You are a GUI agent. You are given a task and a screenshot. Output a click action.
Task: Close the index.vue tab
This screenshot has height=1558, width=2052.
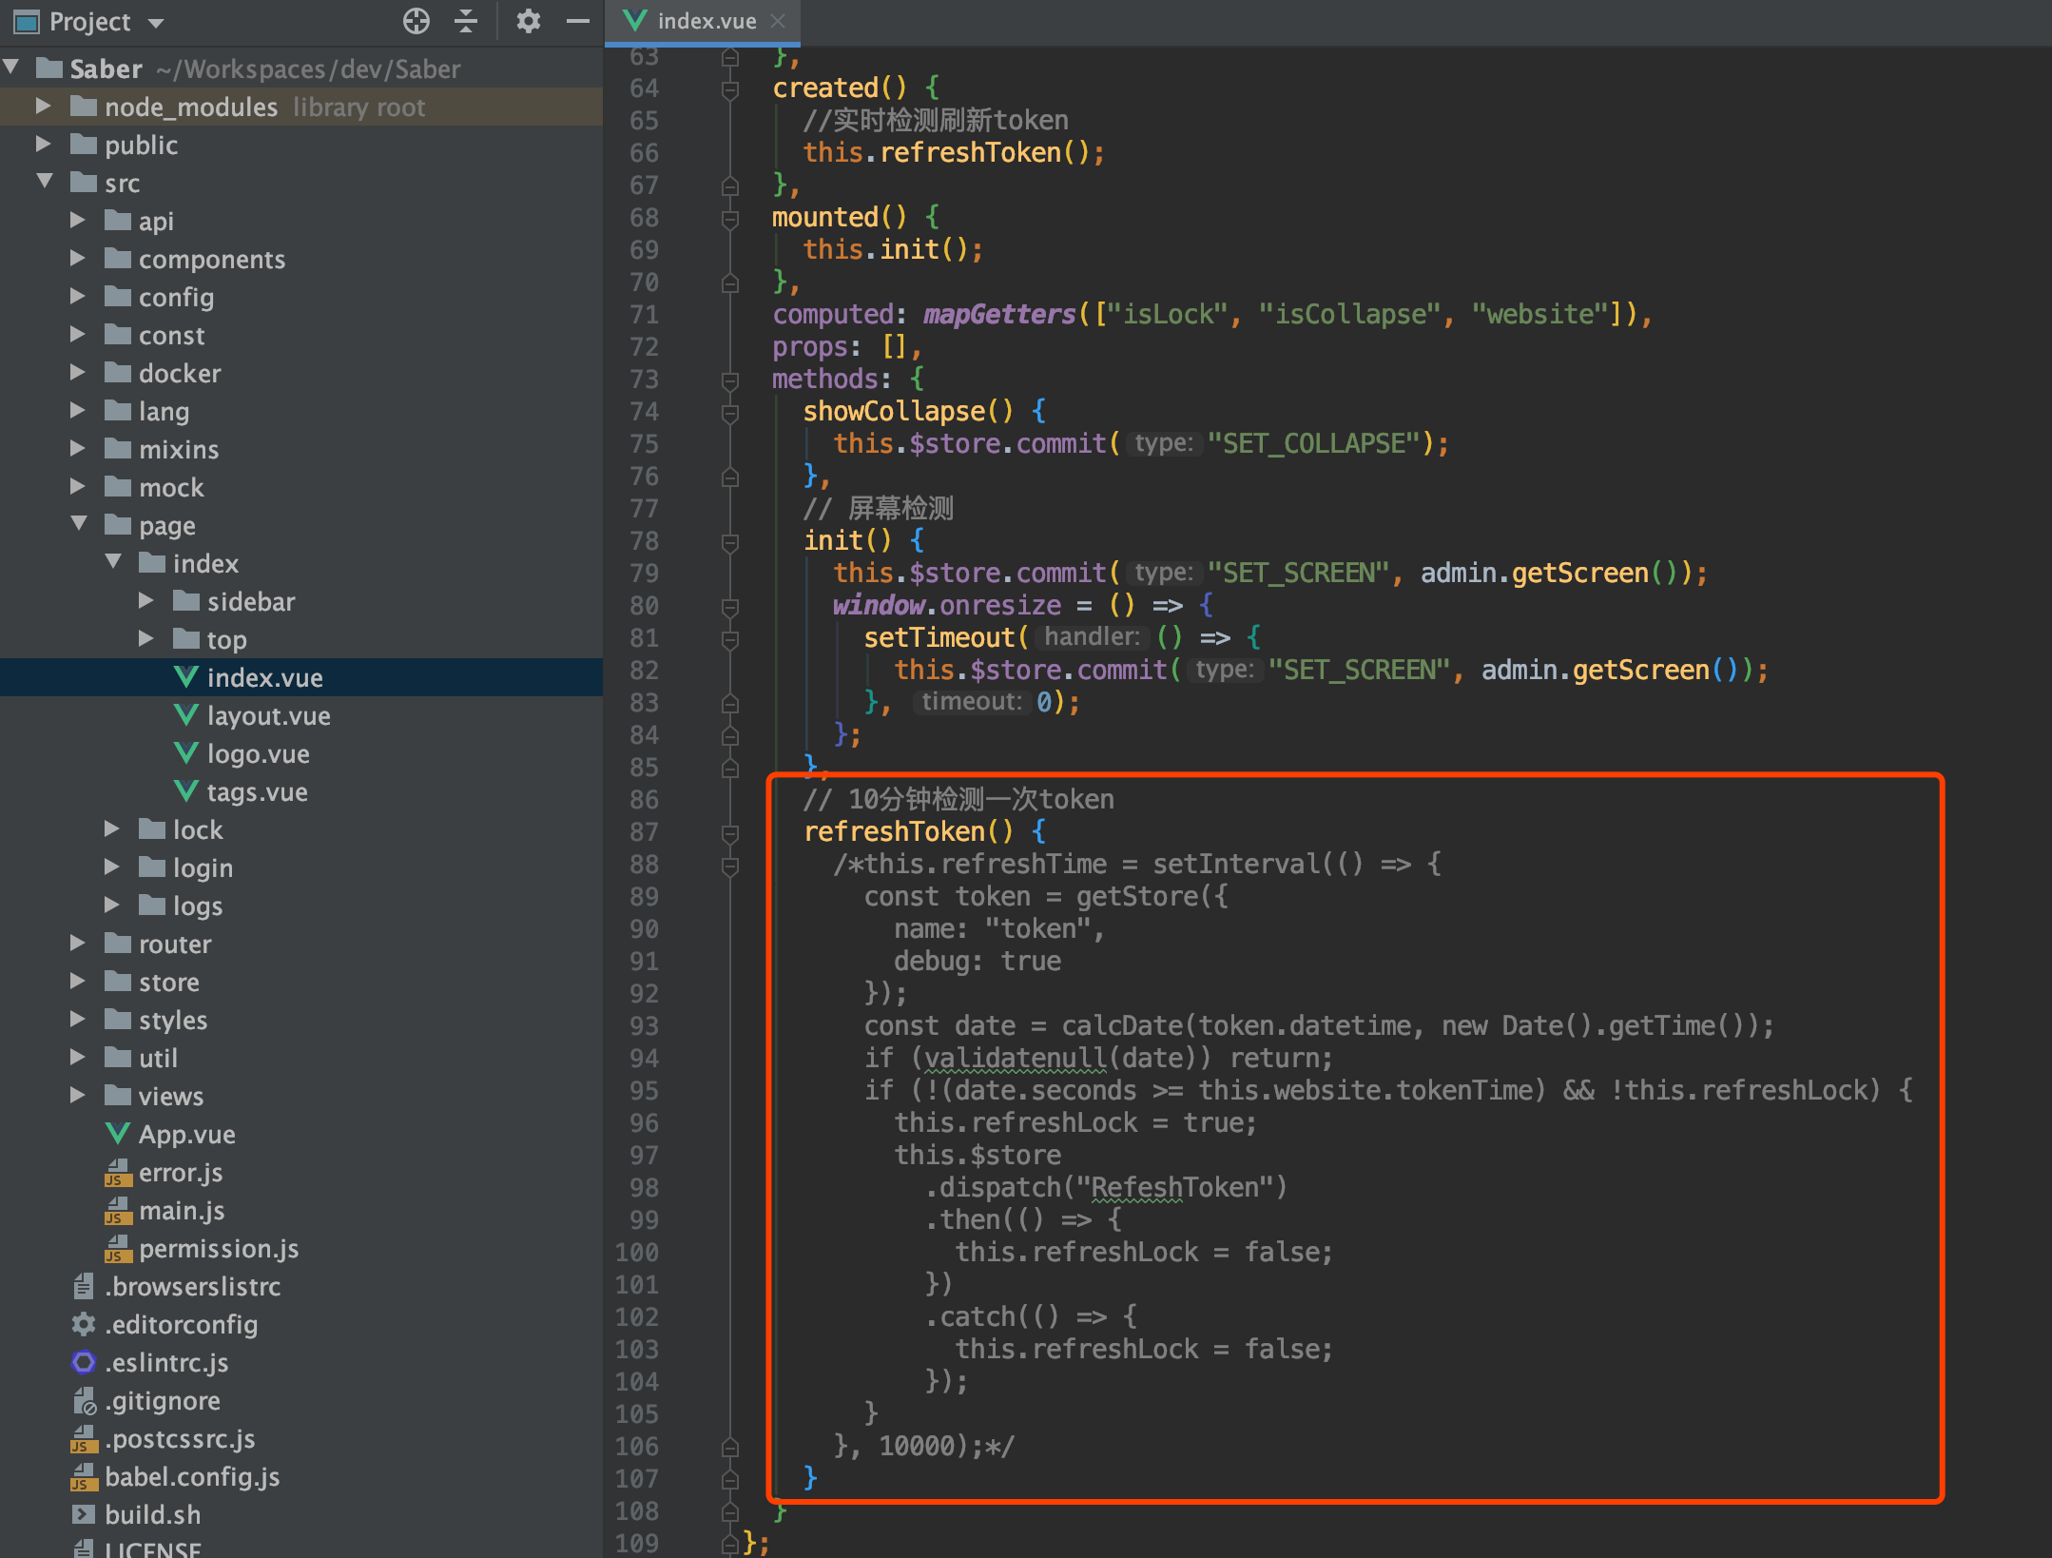click(778, 21)
